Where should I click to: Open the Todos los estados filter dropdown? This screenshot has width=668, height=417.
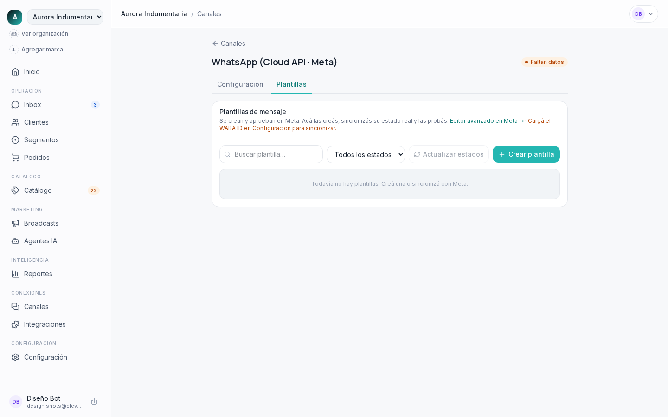(366, 154)
